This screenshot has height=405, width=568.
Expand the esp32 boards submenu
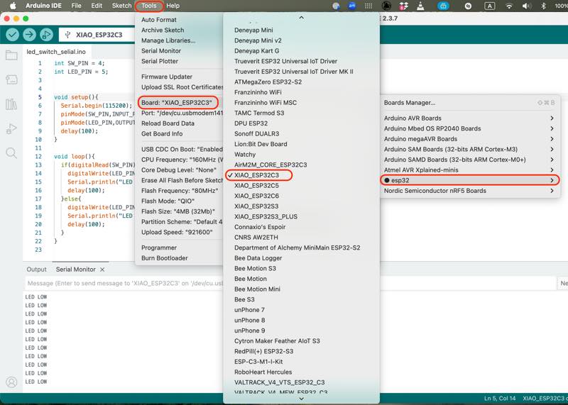click(470, 180)
